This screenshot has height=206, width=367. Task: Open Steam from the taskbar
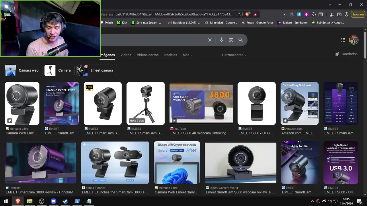click(65, 201)
